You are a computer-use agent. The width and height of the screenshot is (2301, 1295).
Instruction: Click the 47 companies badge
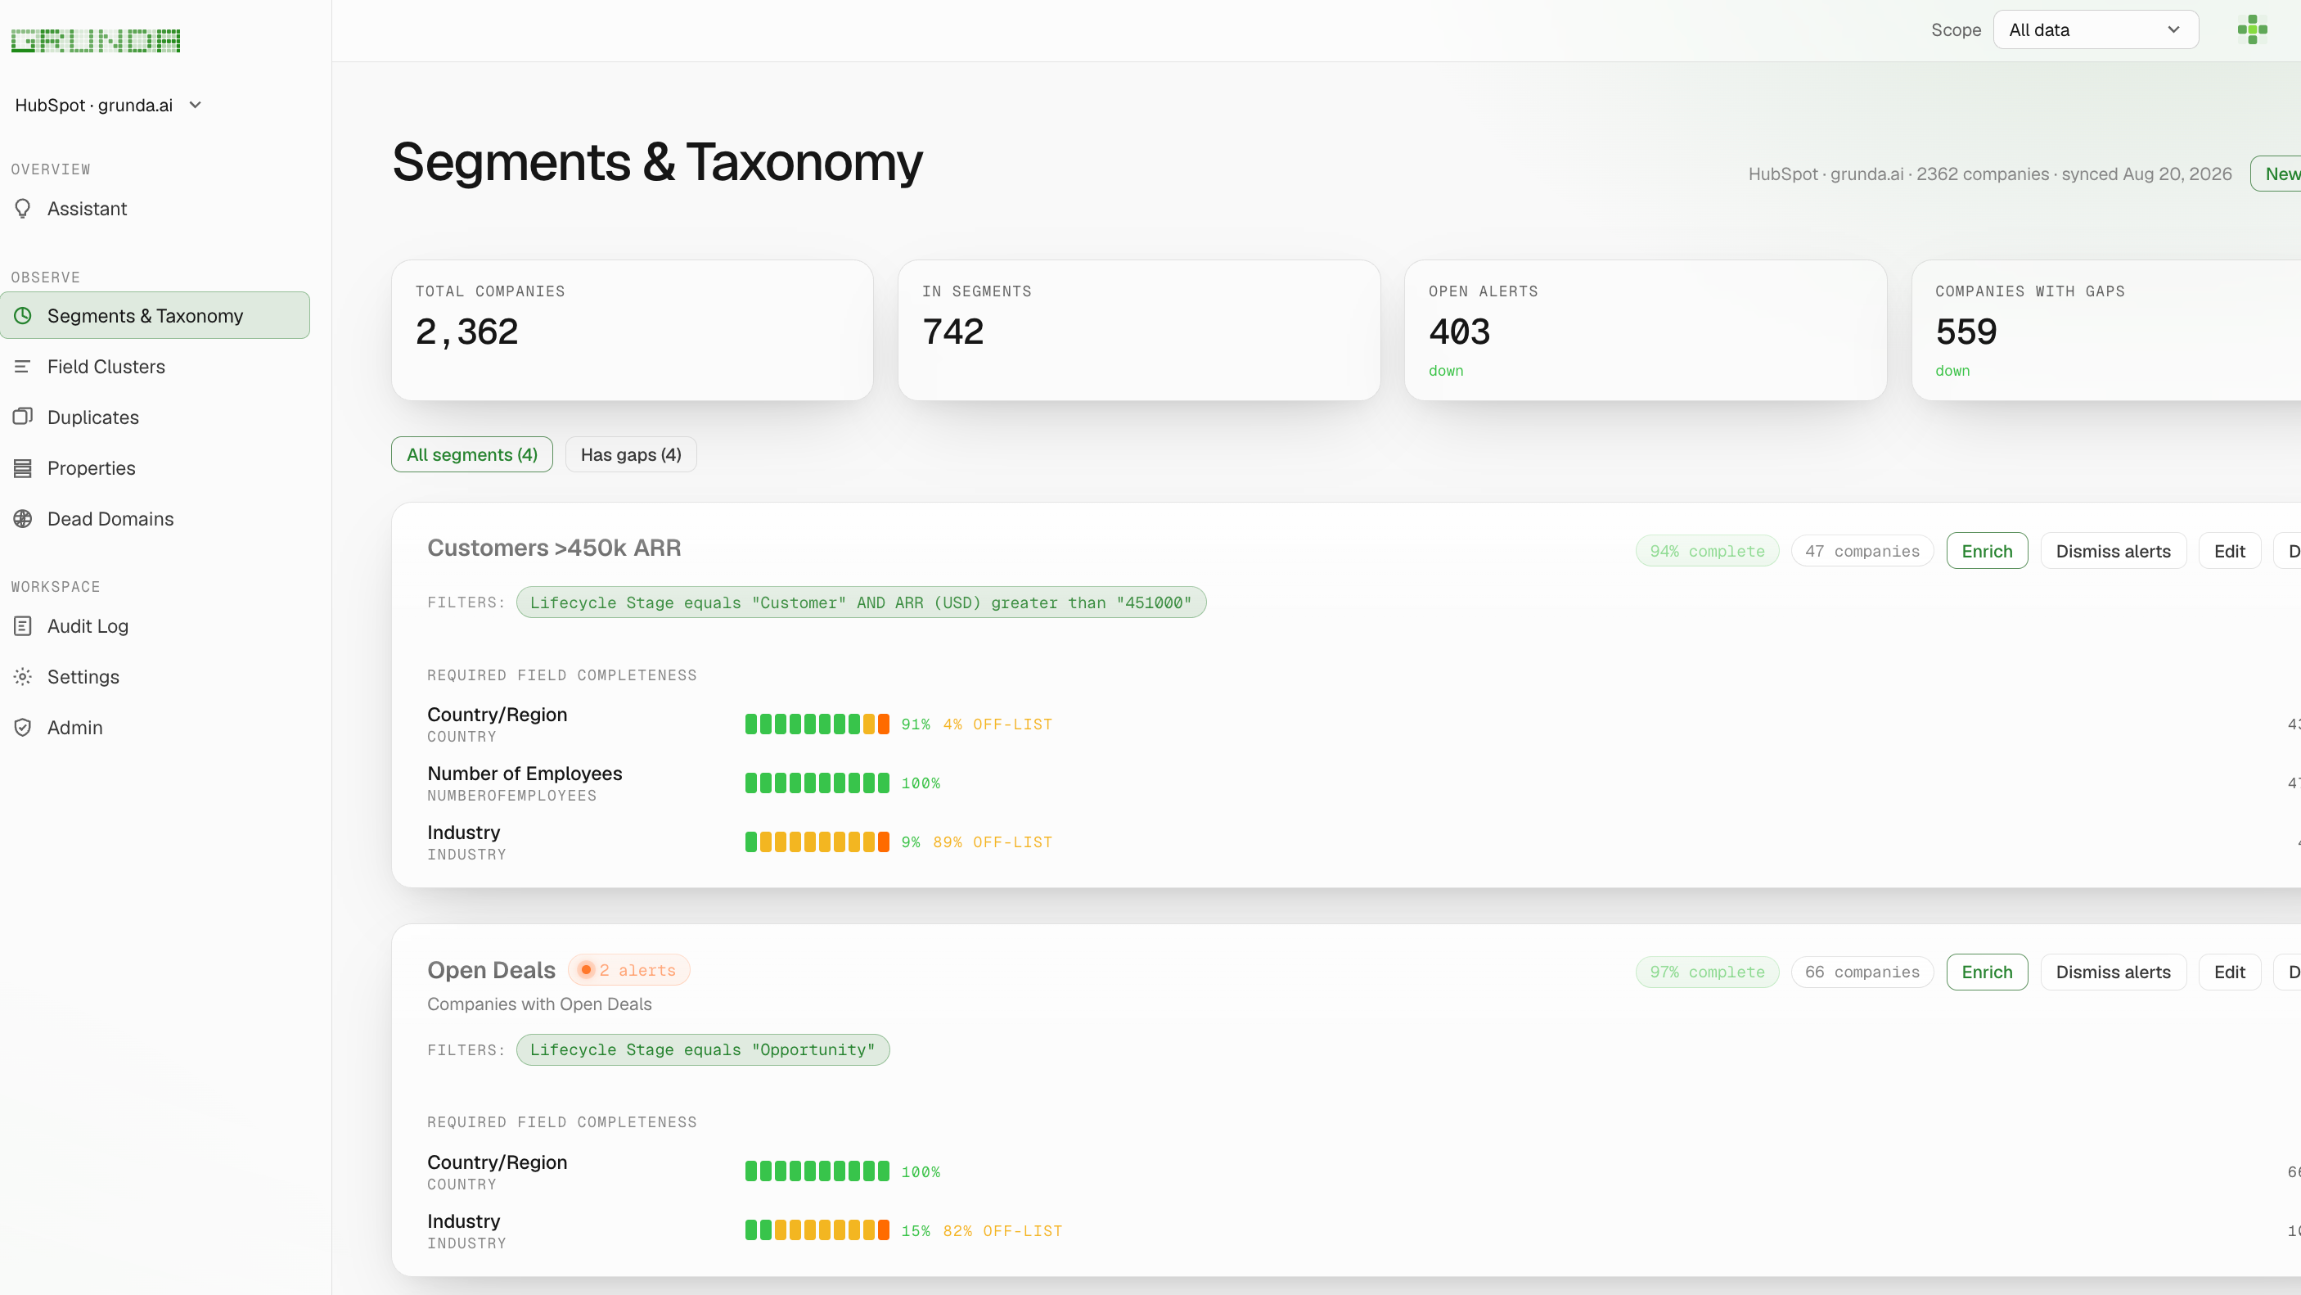(x=1862, y=551)
